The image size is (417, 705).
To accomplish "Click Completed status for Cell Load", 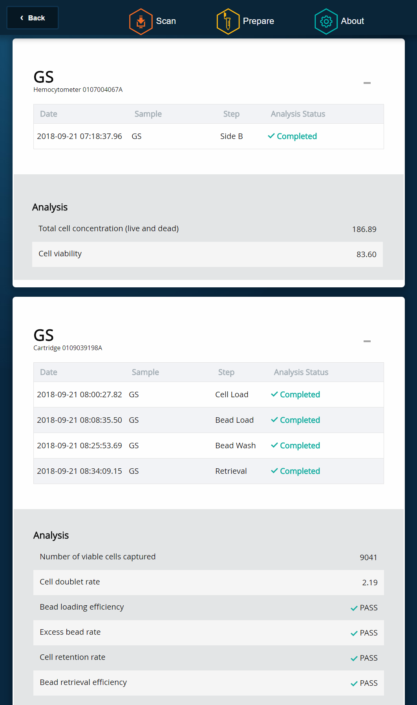I will pos(300,395).
